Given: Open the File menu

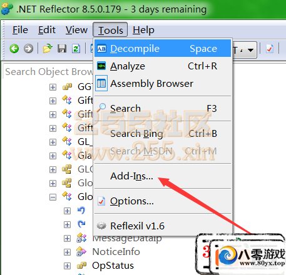Looking at the screenshot, I should (20, 30).
